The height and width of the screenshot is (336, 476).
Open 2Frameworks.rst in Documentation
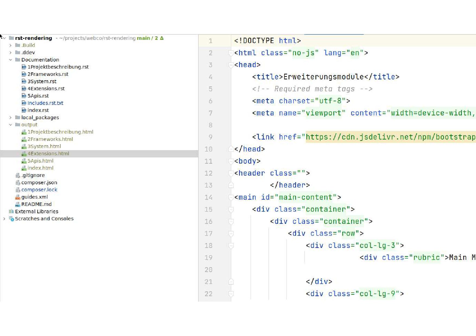[48, 74]
